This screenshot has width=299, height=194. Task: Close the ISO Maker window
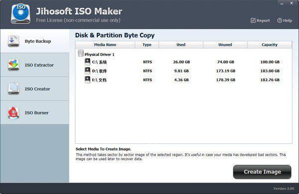click(292, 3)
